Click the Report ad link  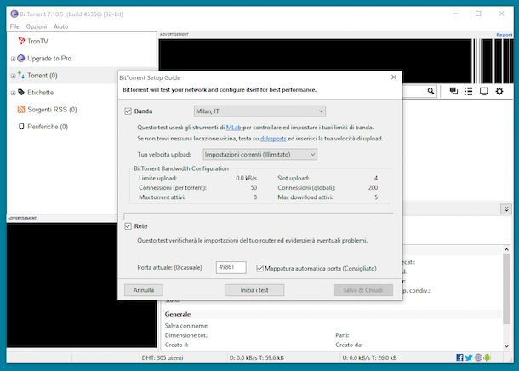(504, 35)
